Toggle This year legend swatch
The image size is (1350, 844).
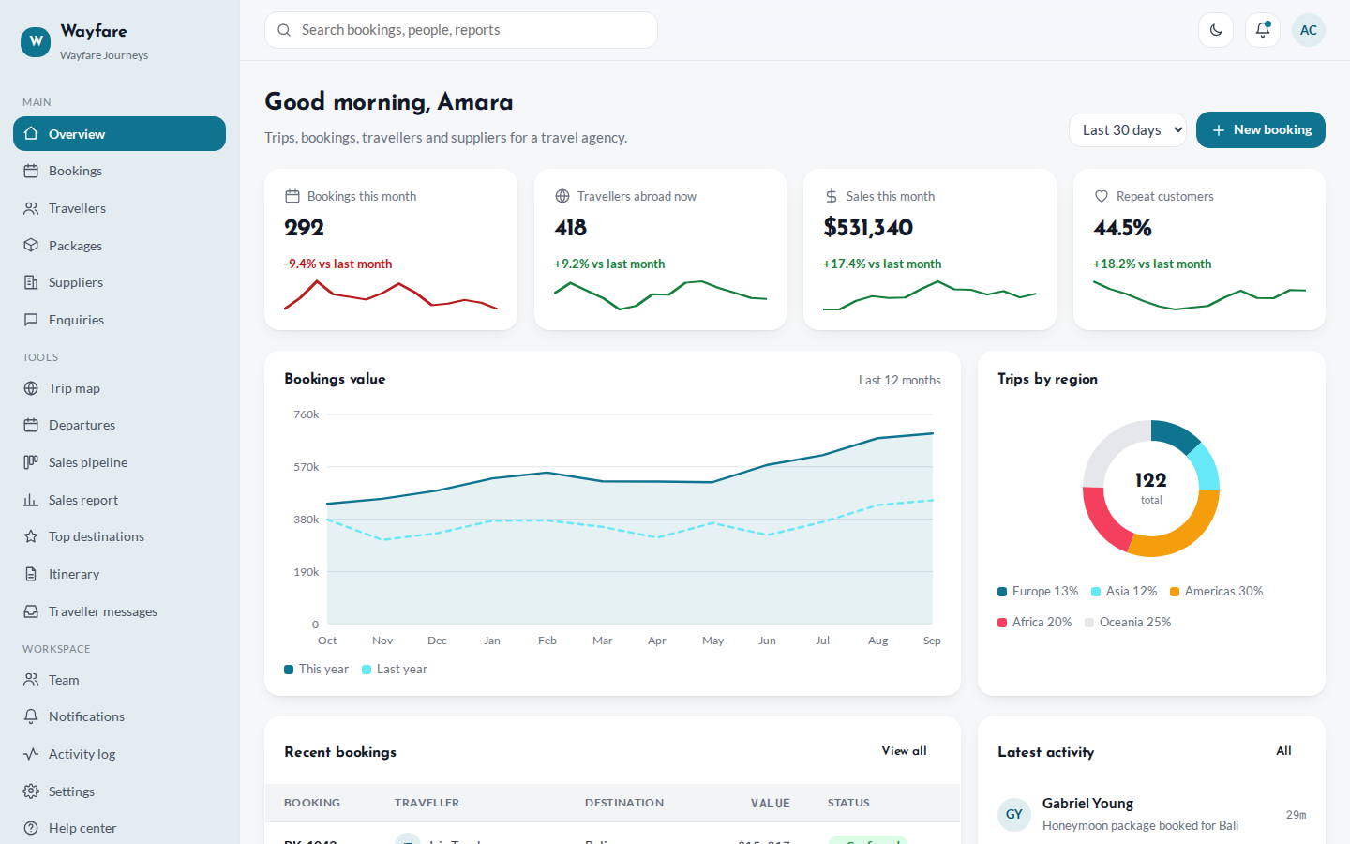tap(289, 670)
